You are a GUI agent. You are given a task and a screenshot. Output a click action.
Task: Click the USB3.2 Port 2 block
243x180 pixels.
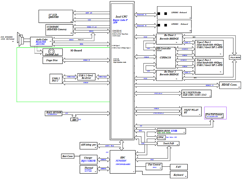56,79
